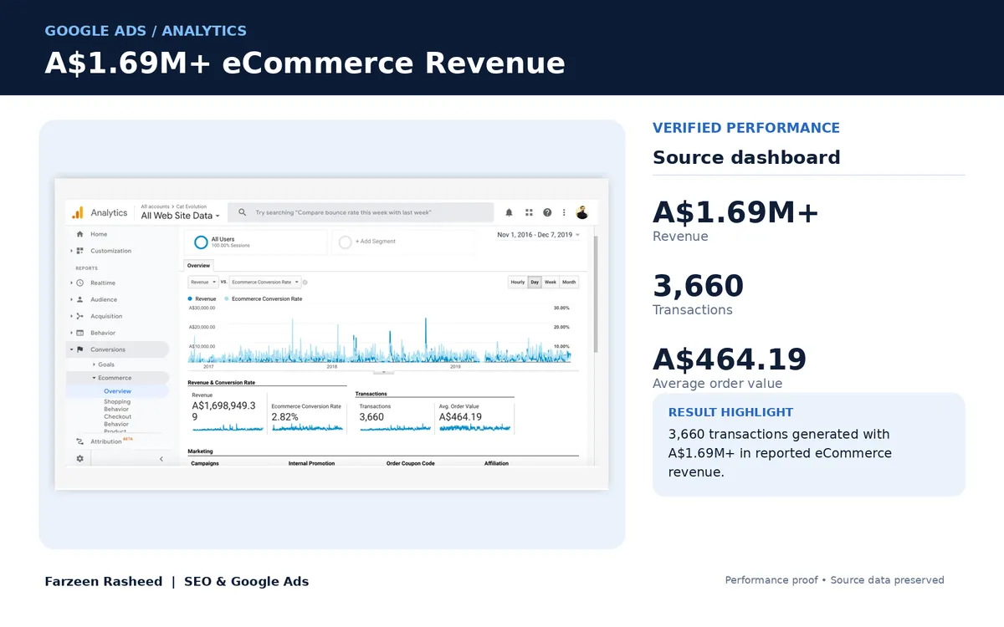Click the Revenue A$1,698,949.39 scorecard
Viewport: 1004px width, 627px height.
(227, 412)
